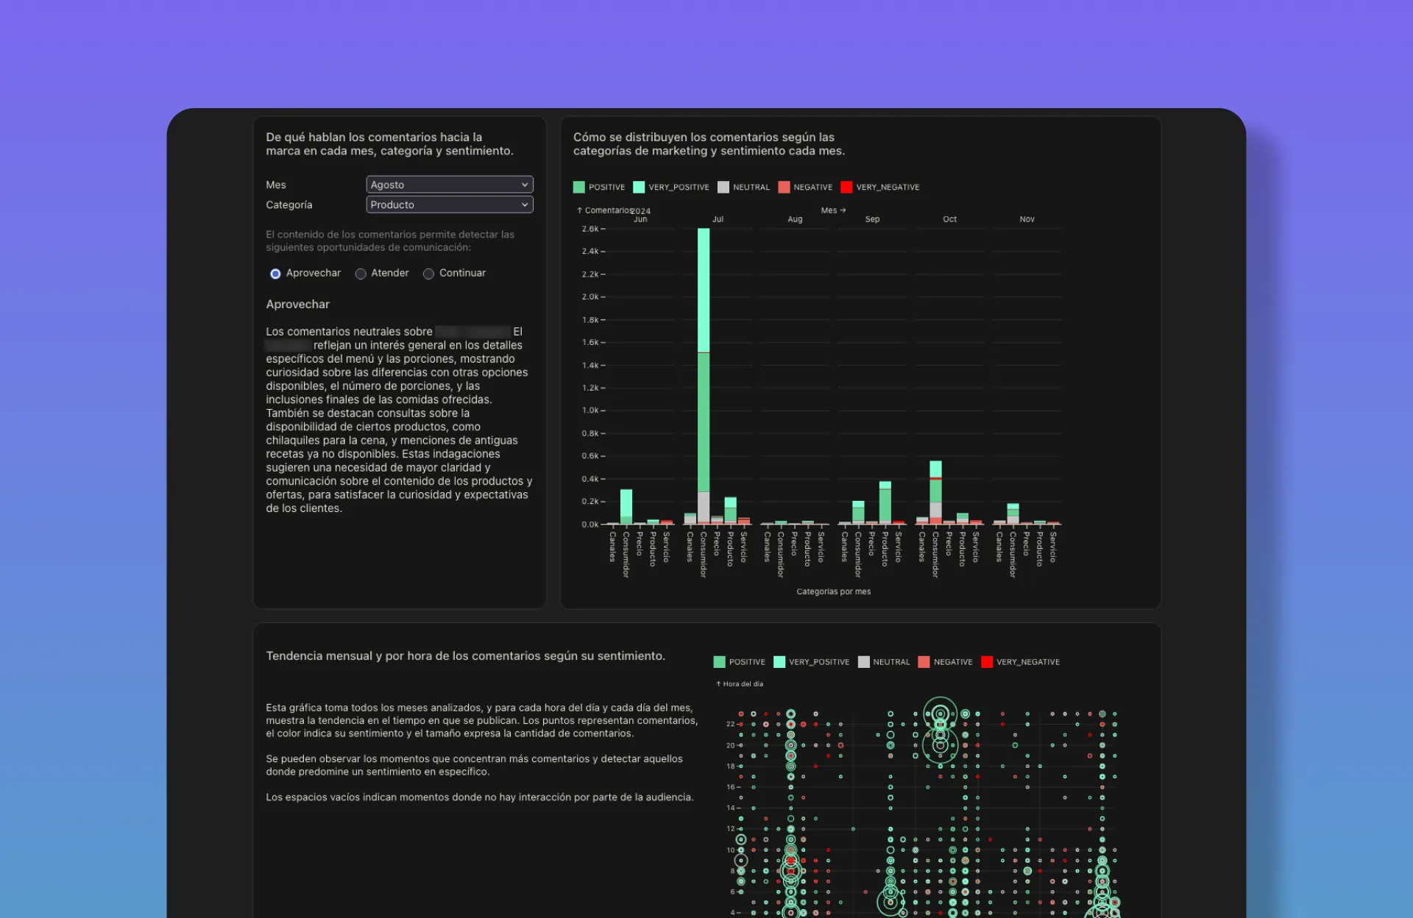Click the NEGATIVE swatch in the bar chart legend
The height and width of the screenshot is (918, 1413).
(784, 187)
